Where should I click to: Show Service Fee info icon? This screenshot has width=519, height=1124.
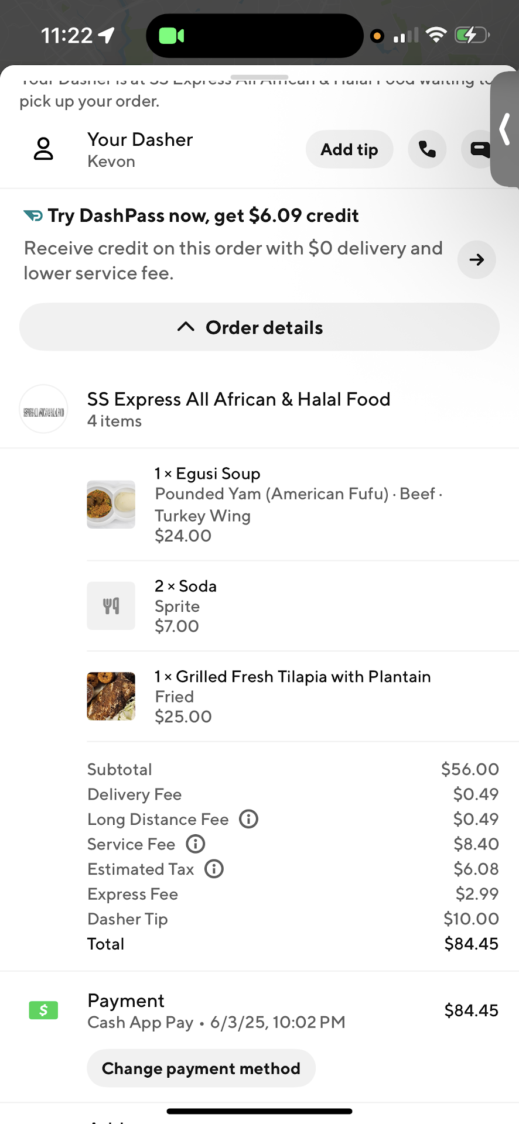(195, 844)
